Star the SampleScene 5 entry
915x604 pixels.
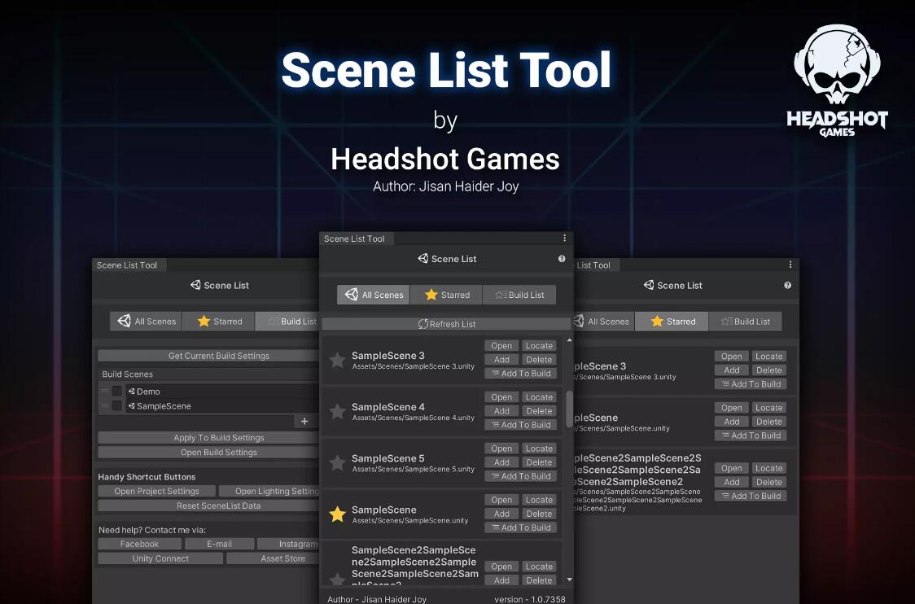point(337,463)
